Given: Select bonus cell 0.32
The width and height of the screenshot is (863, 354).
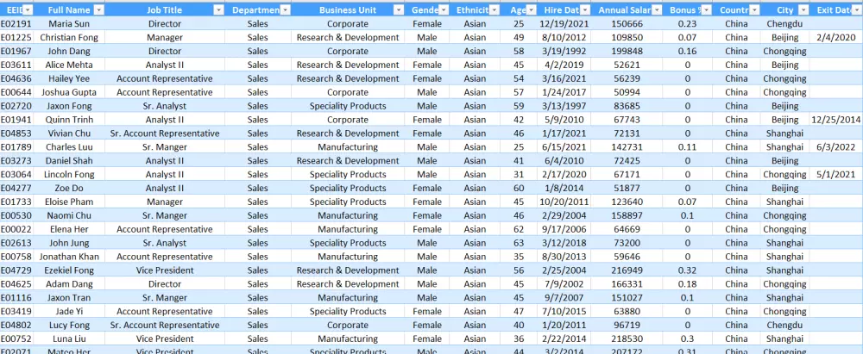Looking at the screenshot, I should pyautogui.click(x=688, y=270).
